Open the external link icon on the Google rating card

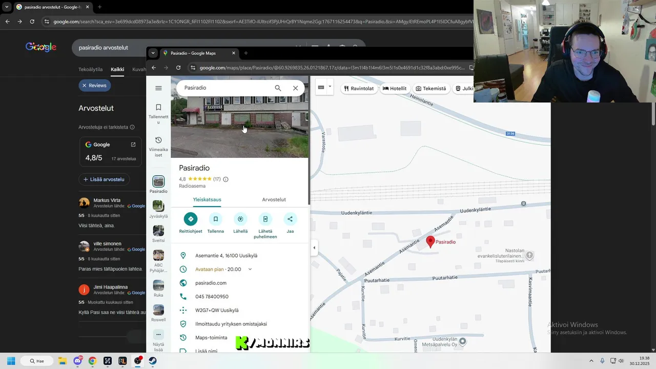point(133,145)
